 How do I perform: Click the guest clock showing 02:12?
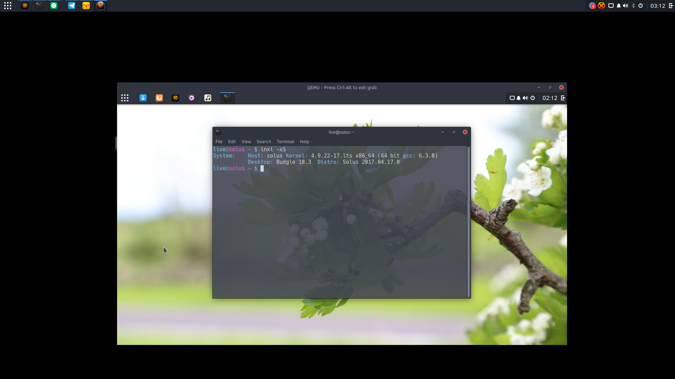[550, 98]
